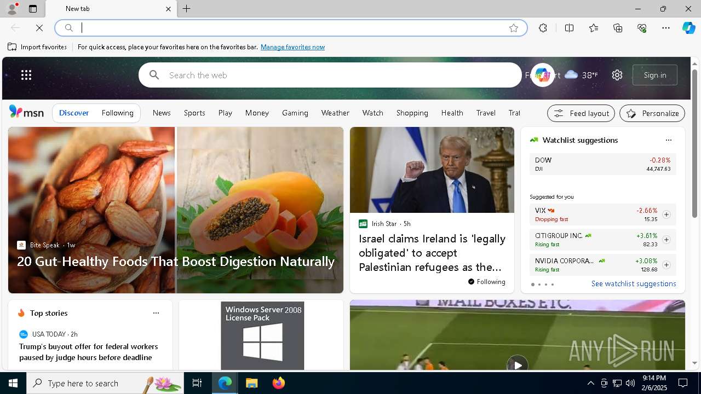Open Browser essentials icon

(642, 28)
